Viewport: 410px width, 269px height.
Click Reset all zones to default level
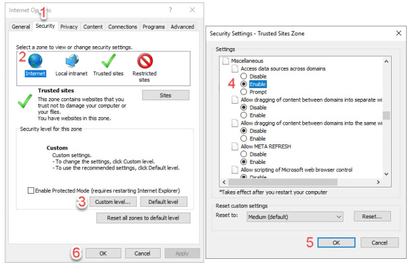pos(143,218)
